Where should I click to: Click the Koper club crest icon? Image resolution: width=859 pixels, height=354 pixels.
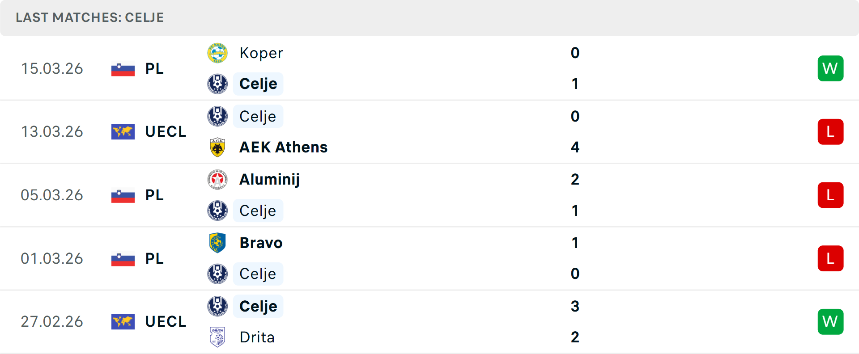[x=217, y=53]
